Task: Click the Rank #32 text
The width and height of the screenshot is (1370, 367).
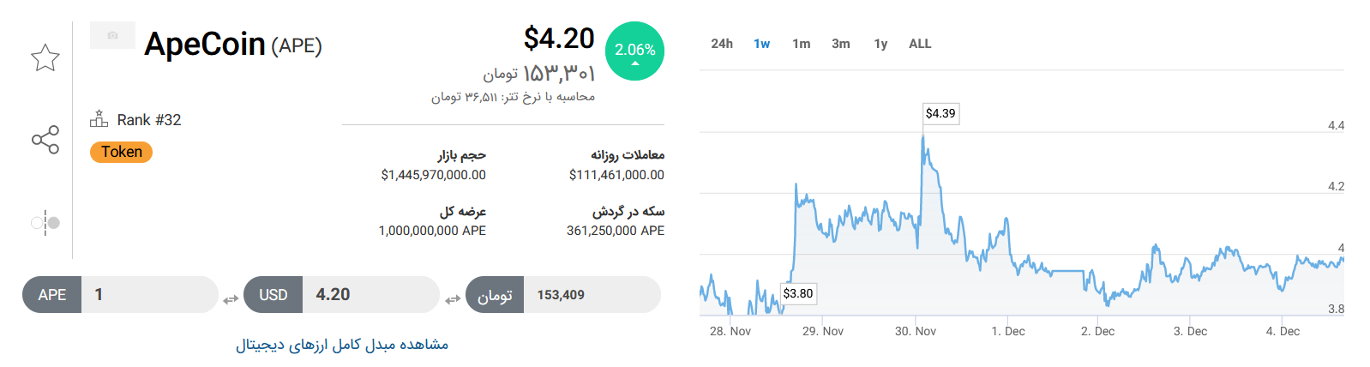Action: [149, 120]
